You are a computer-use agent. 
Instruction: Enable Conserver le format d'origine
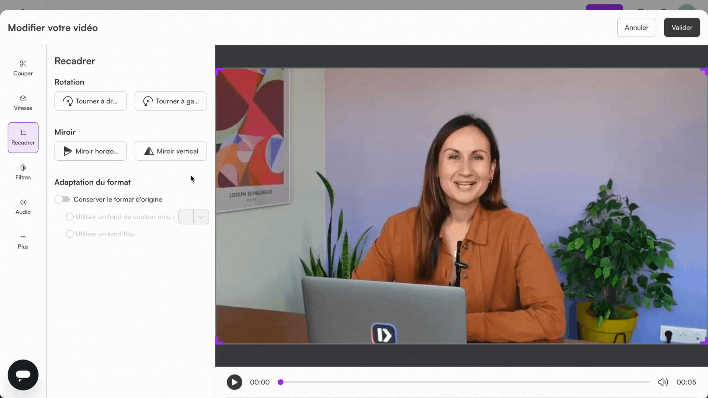62,199
